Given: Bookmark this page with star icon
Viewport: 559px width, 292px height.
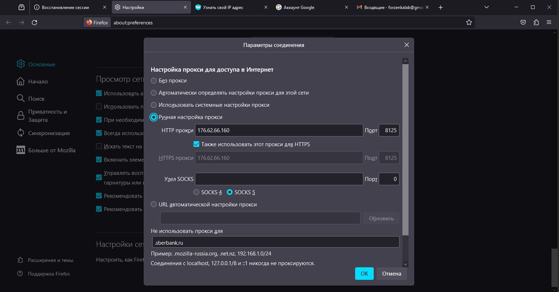Looking at the screenshot, I should pyautogui.click(x=469, y=23).
